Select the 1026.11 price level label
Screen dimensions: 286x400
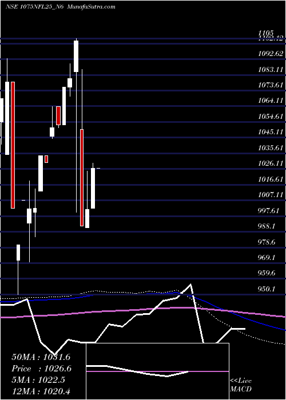pyautogui.click(x=271, y=163)
